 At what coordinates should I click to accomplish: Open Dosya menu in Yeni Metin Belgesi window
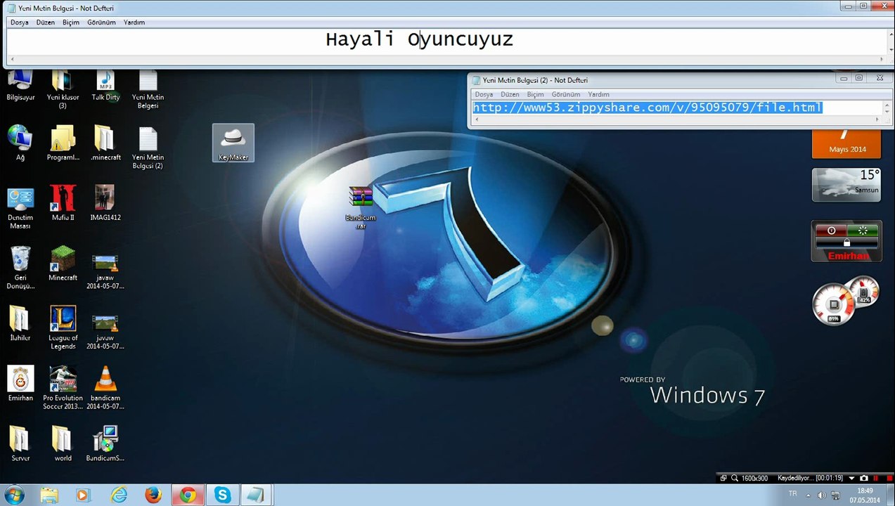pos(19,22)
